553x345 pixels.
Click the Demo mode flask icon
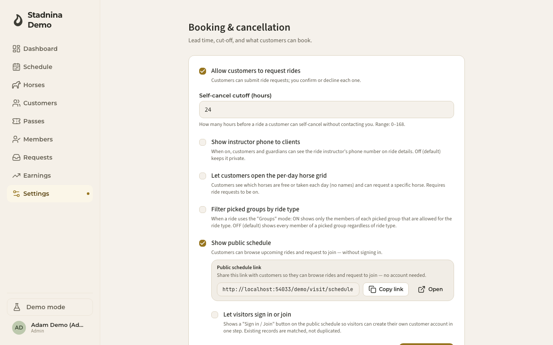point(17,307)
